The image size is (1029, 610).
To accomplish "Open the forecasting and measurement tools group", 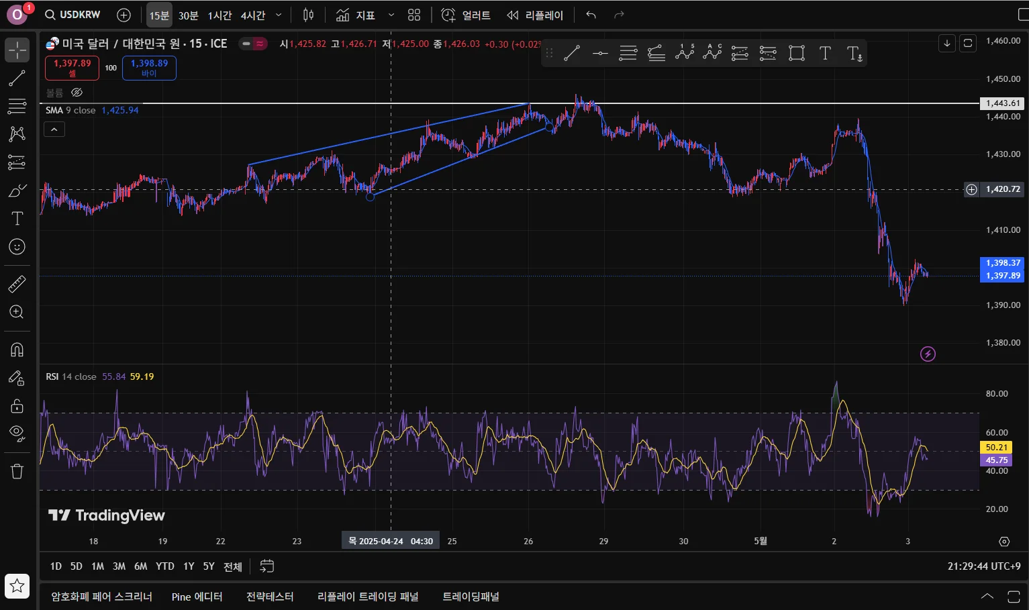I will pyautogui.click(x=17, y=162).
